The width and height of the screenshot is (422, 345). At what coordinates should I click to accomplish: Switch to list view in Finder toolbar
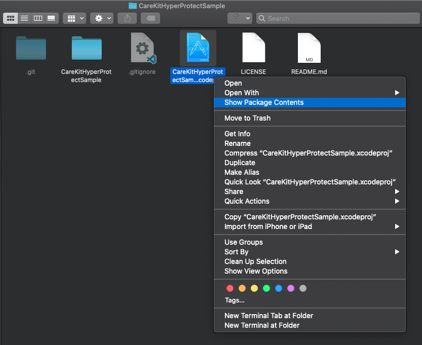(24, 18)
